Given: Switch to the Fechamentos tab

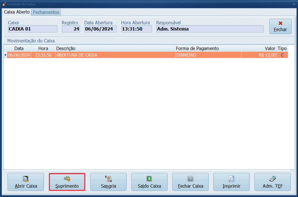Looking at the screenshot, I should [46, 12].
